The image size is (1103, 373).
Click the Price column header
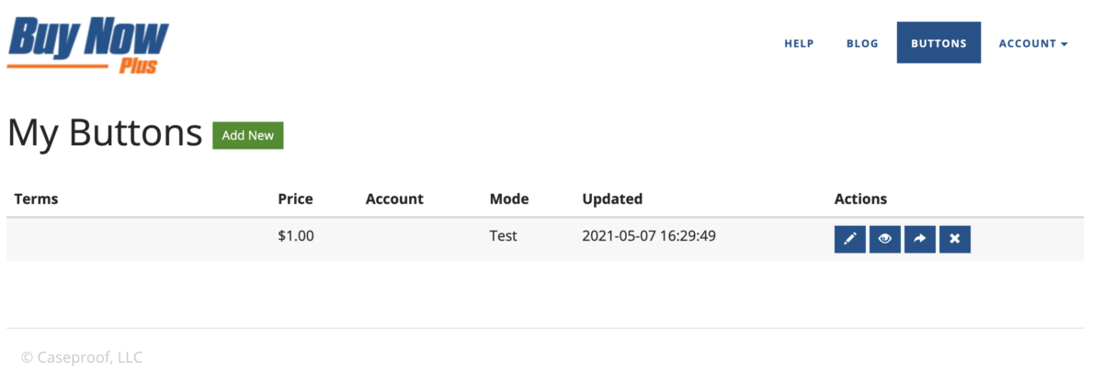tap(295, 198)
